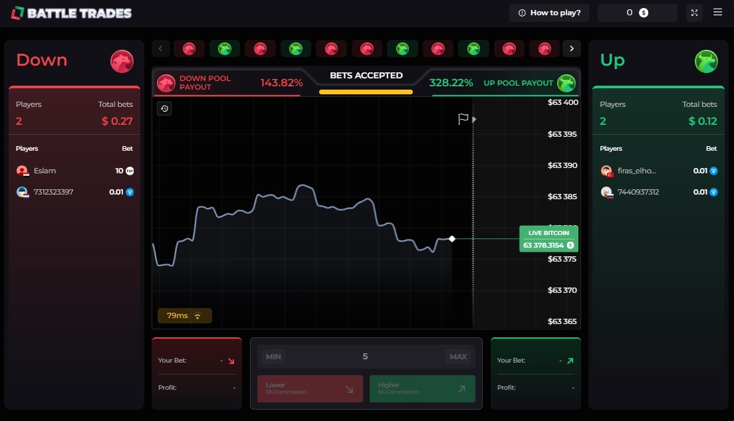Select the first round result in history
The image size is (734, 421).
click(189, 48)
